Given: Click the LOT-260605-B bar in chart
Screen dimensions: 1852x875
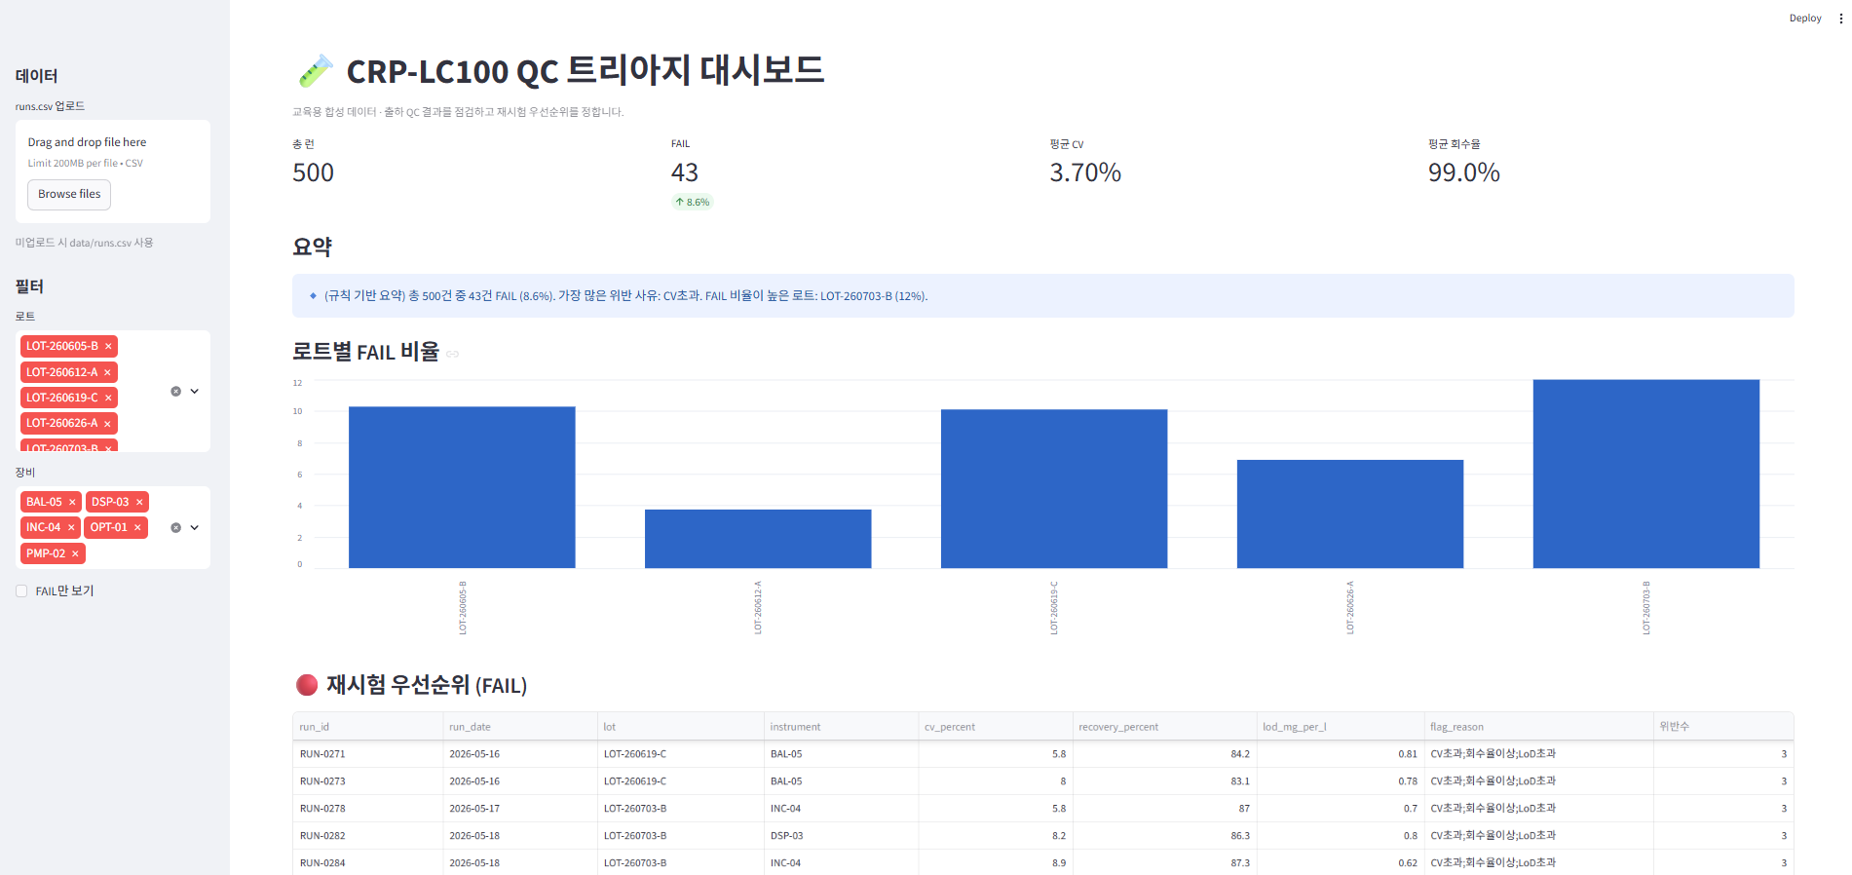Looking at the screenshot, I should [462, 487].
